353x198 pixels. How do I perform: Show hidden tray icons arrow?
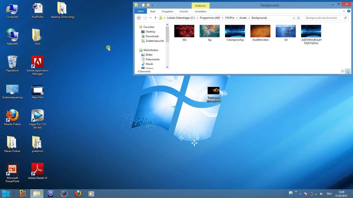tap(300, 194)
